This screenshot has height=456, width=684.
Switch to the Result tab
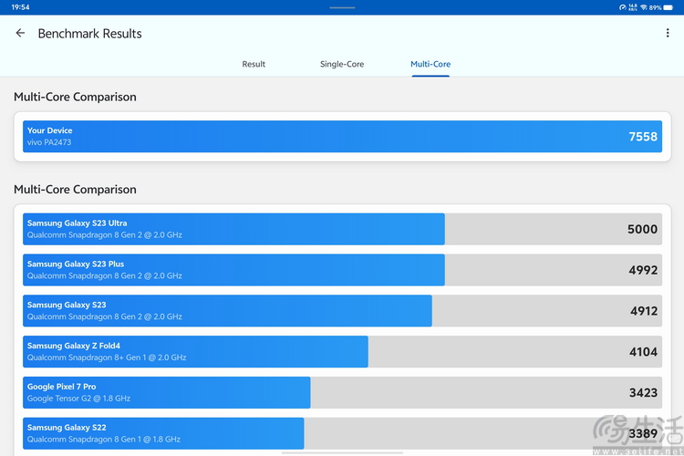tap(254, 64)
